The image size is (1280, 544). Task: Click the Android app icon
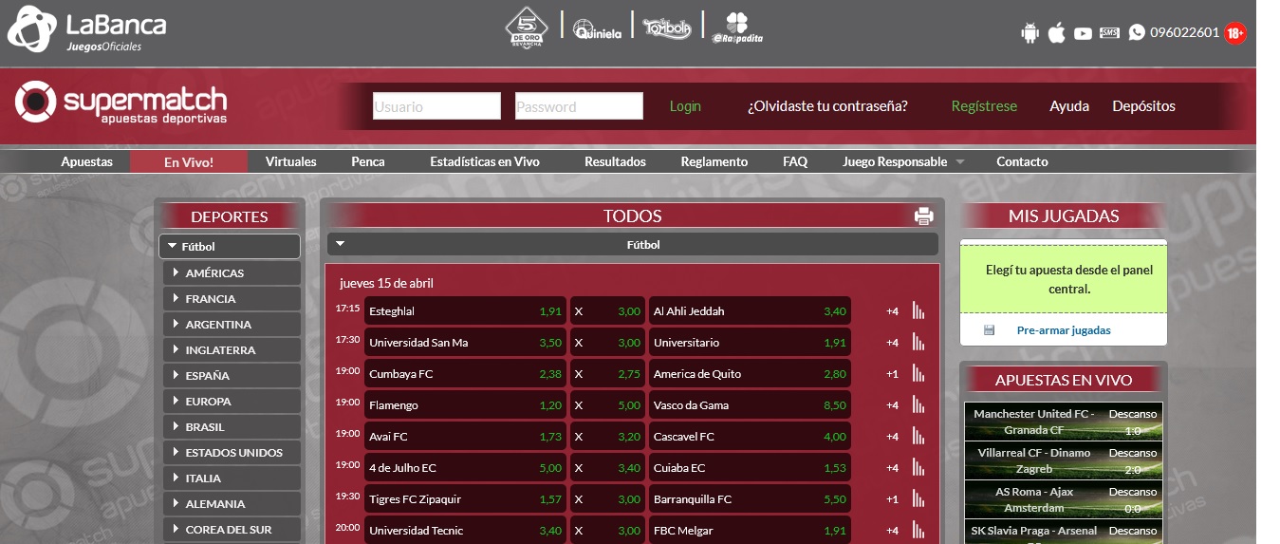(x=1030, y=33)
